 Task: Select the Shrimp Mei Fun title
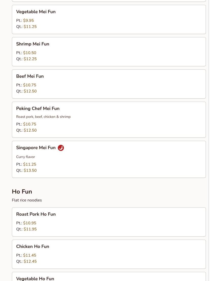point(33,44)
